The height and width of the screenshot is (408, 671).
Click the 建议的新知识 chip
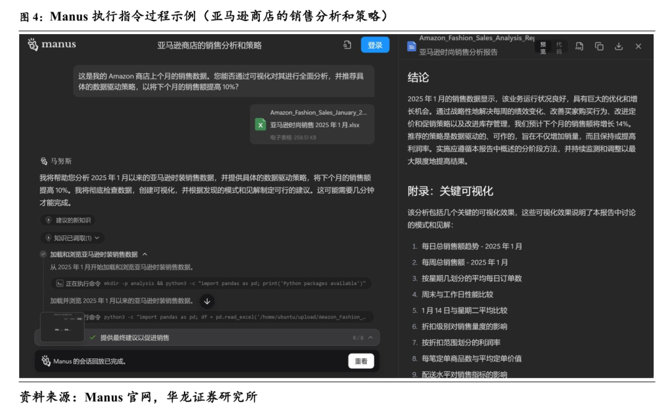click(x=68, y=220)
